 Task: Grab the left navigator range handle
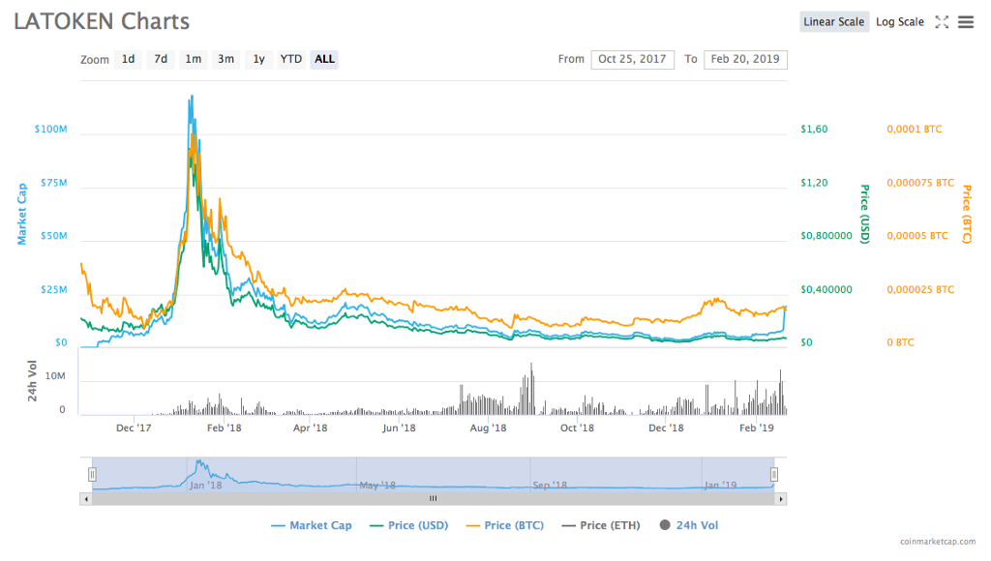(92, 474)
